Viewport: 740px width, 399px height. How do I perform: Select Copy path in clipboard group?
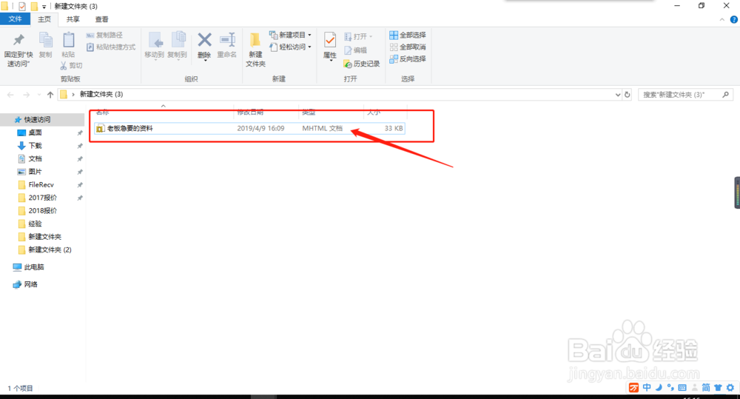click(x=104, y=35)
